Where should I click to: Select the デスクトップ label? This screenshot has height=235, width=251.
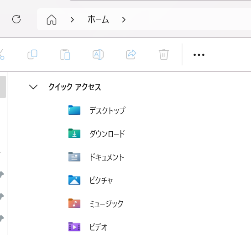point(107,111)
